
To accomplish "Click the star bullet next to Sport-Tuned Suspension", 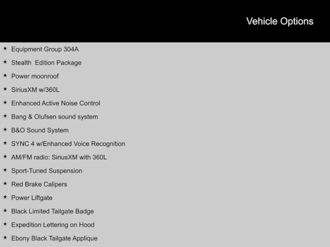I will (5, 170).
